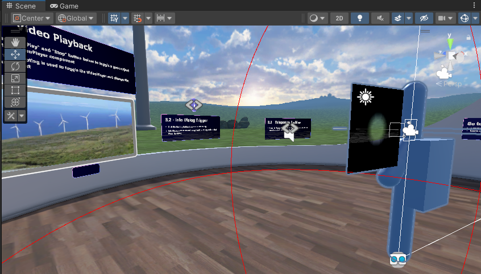Switch to the Game tab

pos(64,6)
